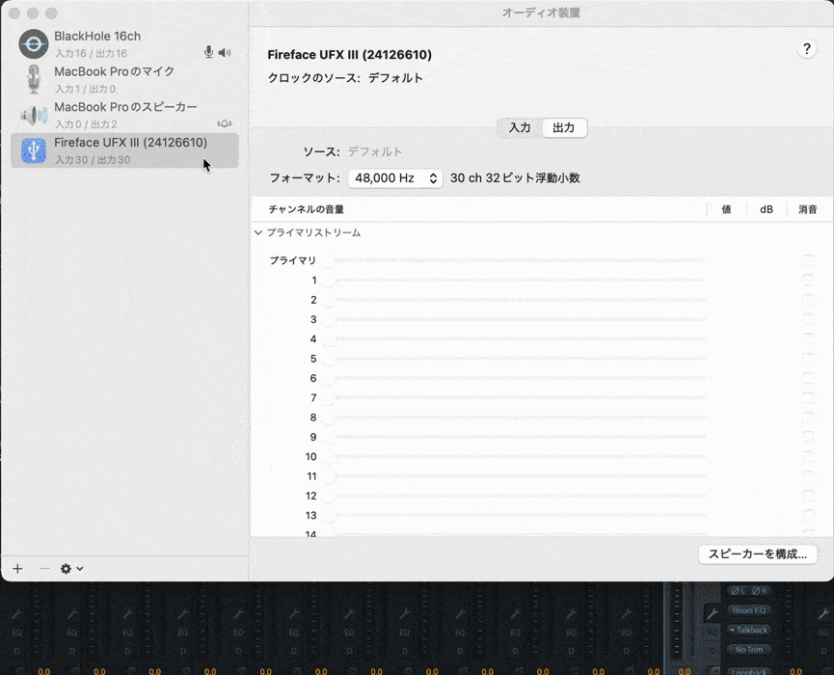Open help with the ? button
The image size is (834, 675).
[807, 48]
